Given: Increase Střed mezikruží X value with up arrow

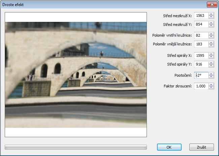Looking at the screenshot, I should [211, 14].
